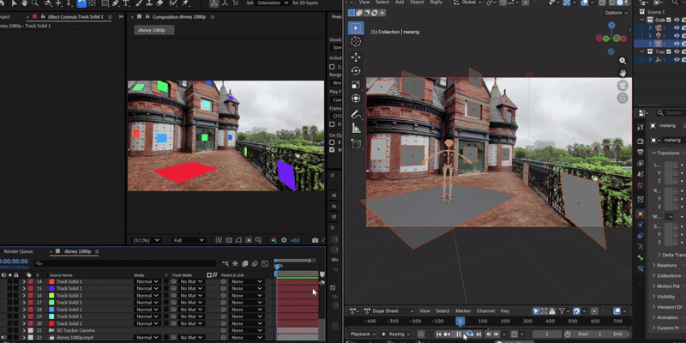Image resolution: width=686 pixels, height=343 pixels.
Task: Uncheck the Collection exclude checkbox in outliner
Action: coord(669,20)
